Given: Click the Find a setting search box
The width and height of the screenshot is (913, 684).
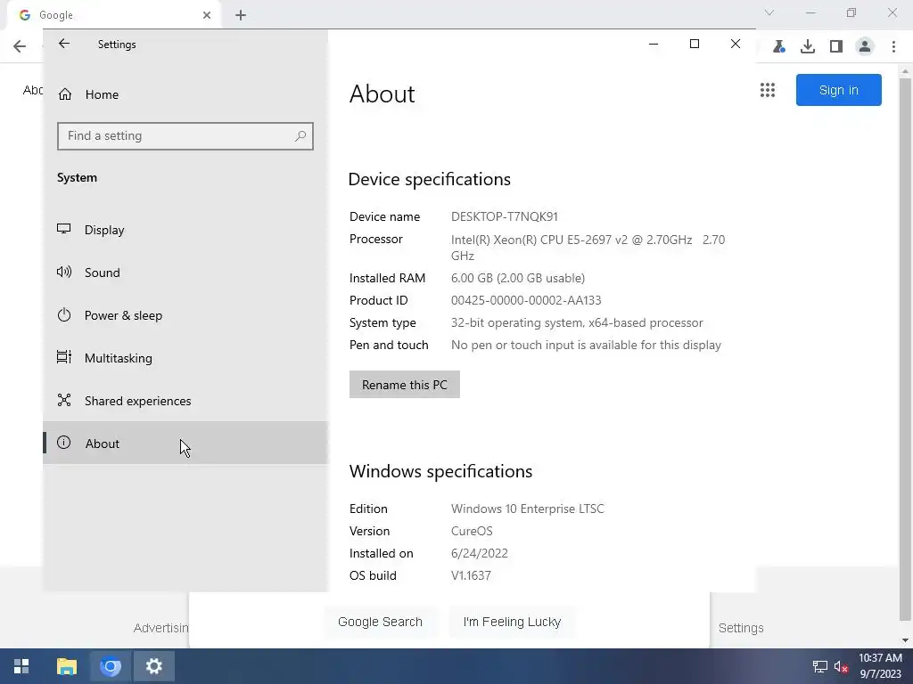Looking at the screenshot, I should point(185,136).
